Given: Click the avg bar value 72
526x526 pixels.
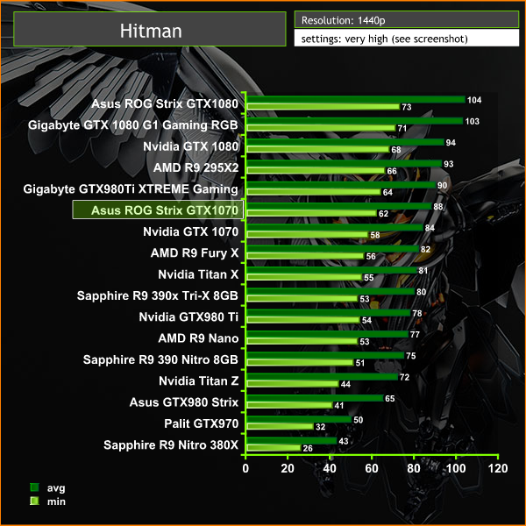Looking at the screenshot, I should pos(404,377).
